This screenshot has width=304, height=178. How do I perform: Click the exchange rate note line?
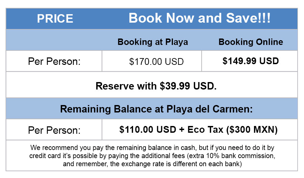coord(152,164)
